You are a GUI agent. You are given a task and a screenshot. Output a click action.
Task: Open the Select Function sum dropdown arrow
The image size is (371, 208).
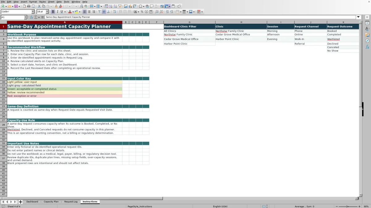tap(38, 17)
